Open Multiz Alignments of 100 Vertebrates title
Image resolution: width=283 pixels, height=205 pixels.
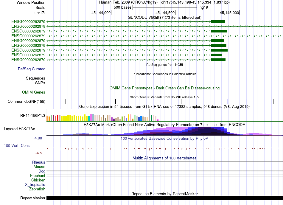tap(164, 158)
